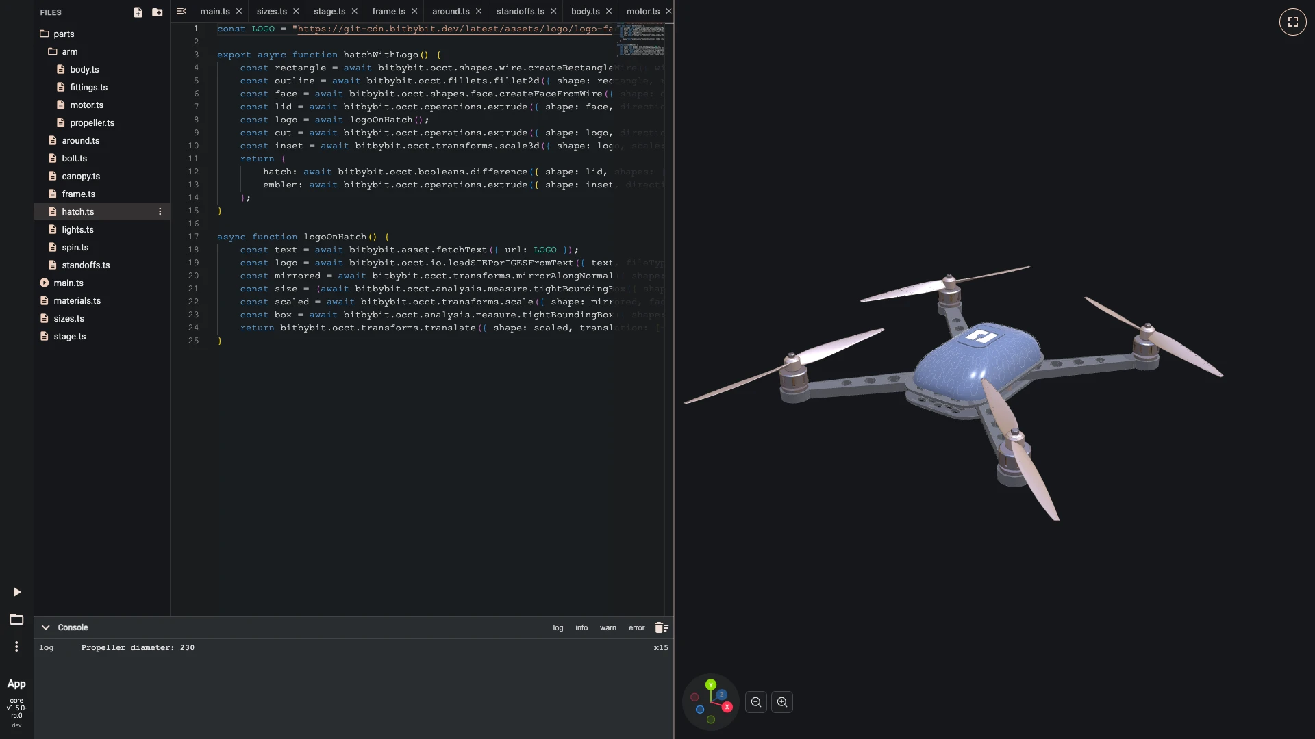The width and height of the screenshot is (1315, 739).
Task: Open bolt.ts in file tree
Action: (74, 159)
